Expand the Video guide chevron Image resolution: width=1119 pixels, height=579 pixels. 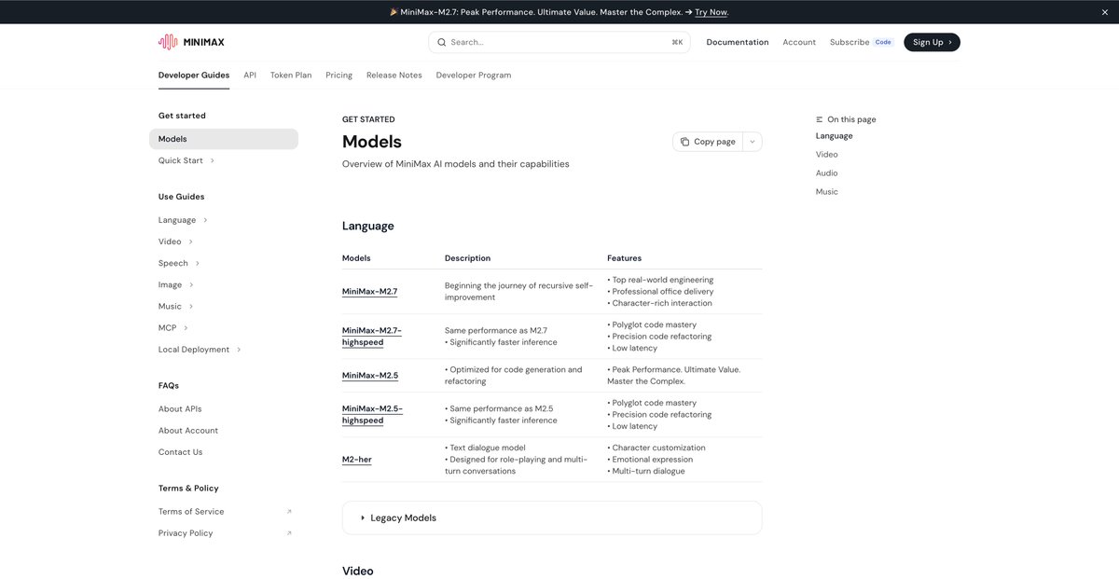tap(190, 241)
